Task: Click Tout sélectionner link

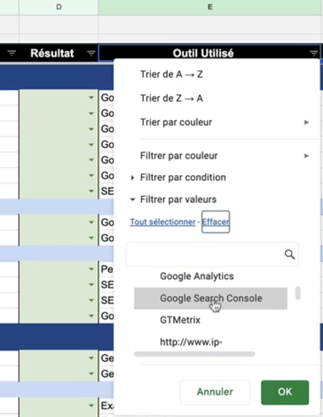Action: click(163, 222)
